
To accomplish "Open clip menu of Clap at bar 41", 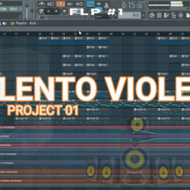I will (x=87, y=47).
